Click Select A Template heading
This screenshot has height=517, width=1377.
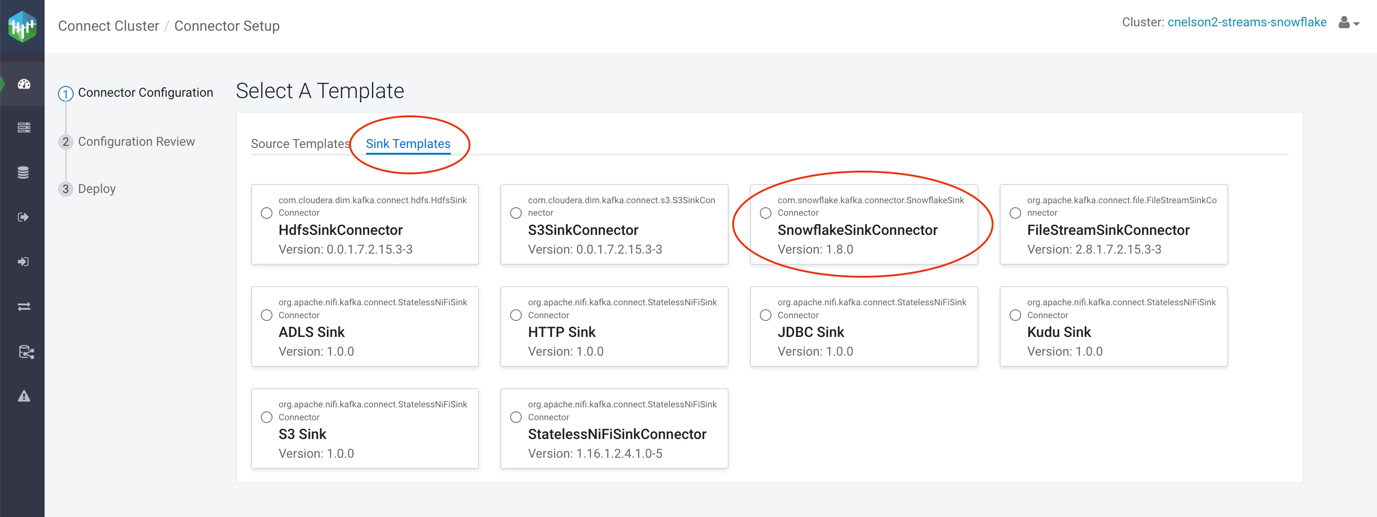tap(320, 91)
